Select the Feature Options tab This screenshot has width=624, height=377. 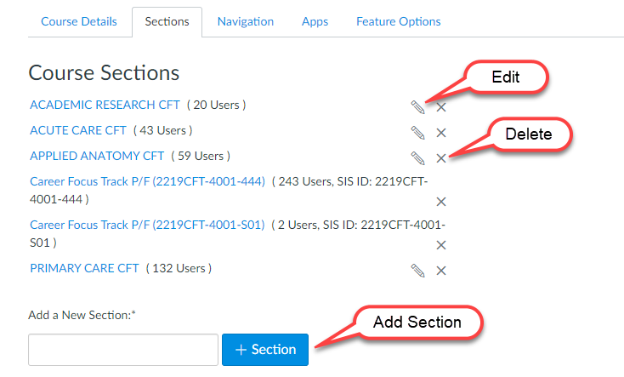pos(398,21)
